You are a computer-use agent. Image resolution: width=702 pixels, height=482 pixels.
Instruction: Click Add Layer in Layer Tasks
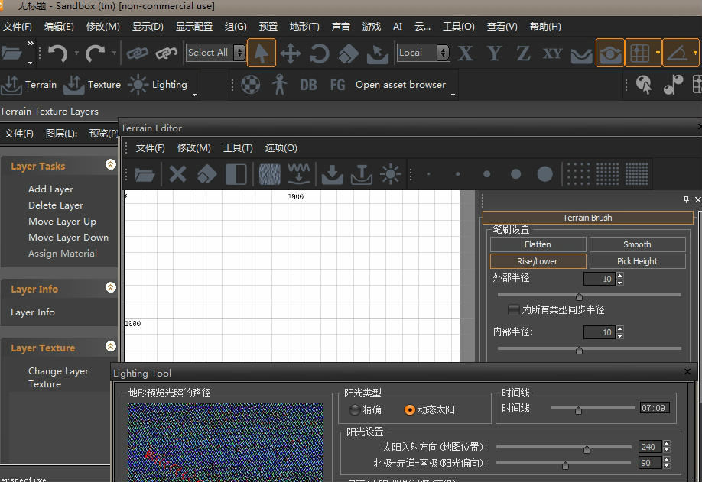point(50,189)
